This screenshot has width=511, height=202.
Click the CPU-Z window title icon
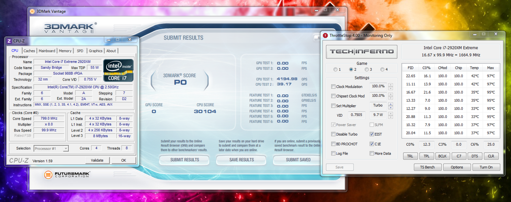tap(9, 41)
